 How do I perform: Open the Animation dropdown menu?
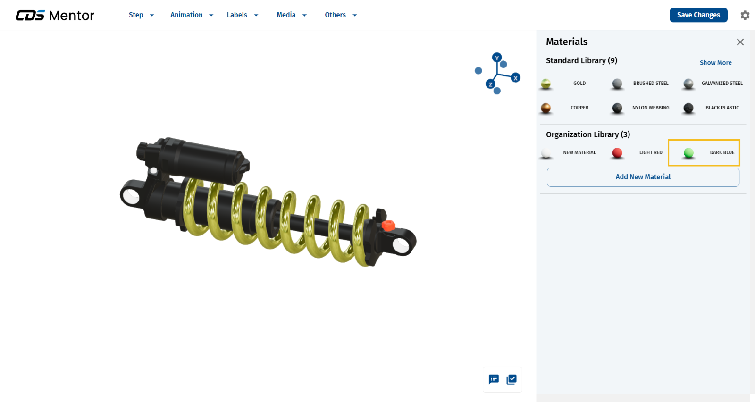click(192, 15)
